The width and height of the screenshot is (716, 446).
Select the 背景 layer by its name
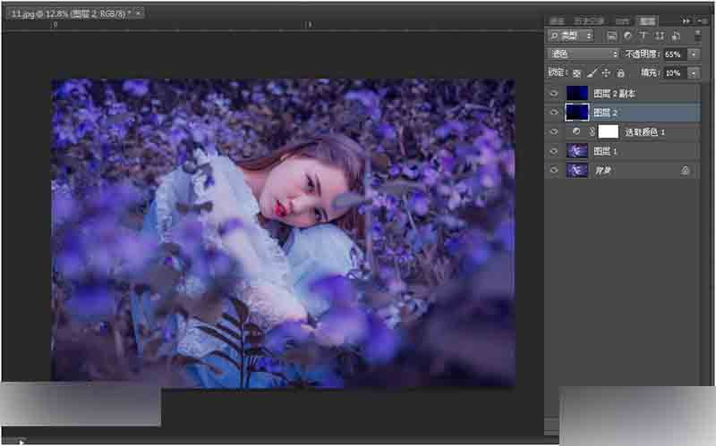604,170
